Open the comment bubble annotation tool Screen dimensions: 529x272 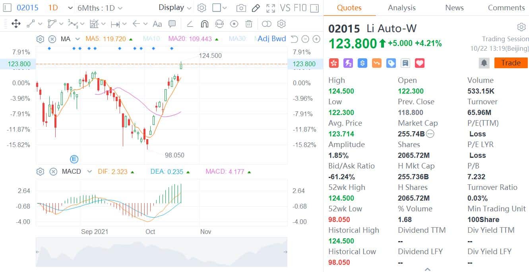(x=172, y=24)
